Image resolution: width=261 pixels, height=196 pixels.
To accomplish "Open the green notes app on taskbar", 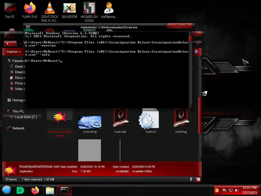I will (x=20, y=190).
